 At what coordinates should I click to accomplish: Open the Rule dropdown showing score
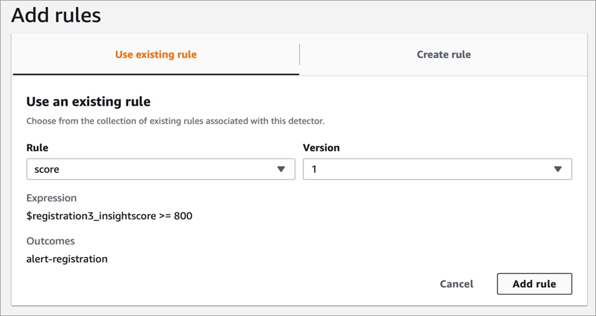(x=161, y=169)
